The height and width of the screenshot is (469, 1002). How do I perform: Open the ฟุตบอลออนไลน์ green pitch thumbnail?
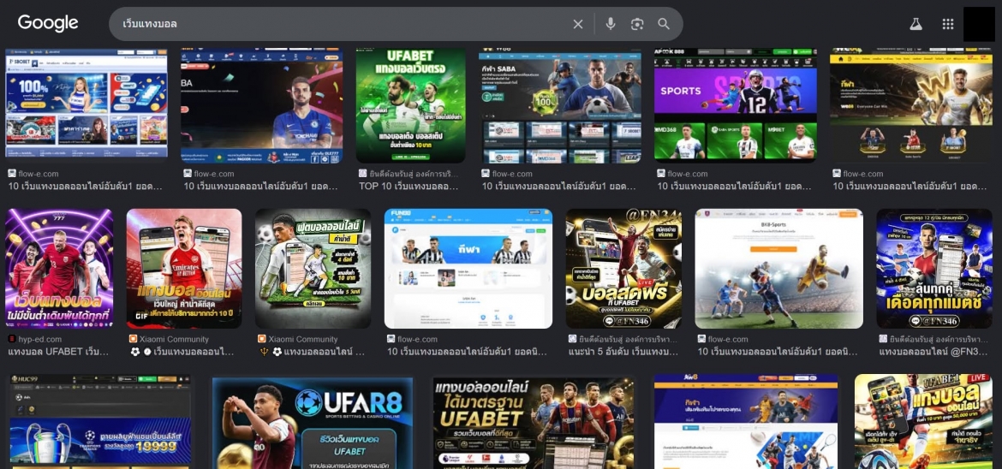[x=313, y=269]
